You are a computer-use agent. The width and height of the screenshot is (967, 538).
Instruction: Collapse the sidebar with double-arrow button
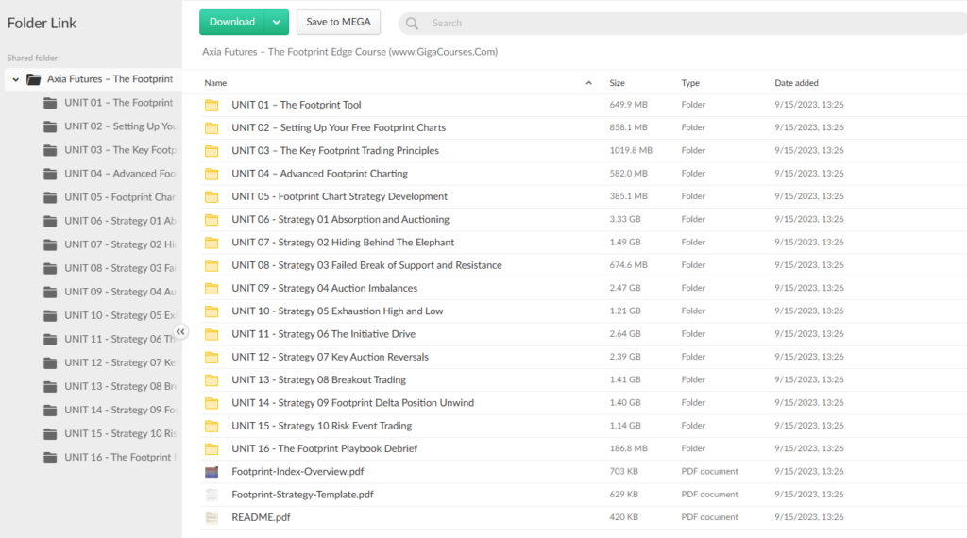tap(180, 331)
